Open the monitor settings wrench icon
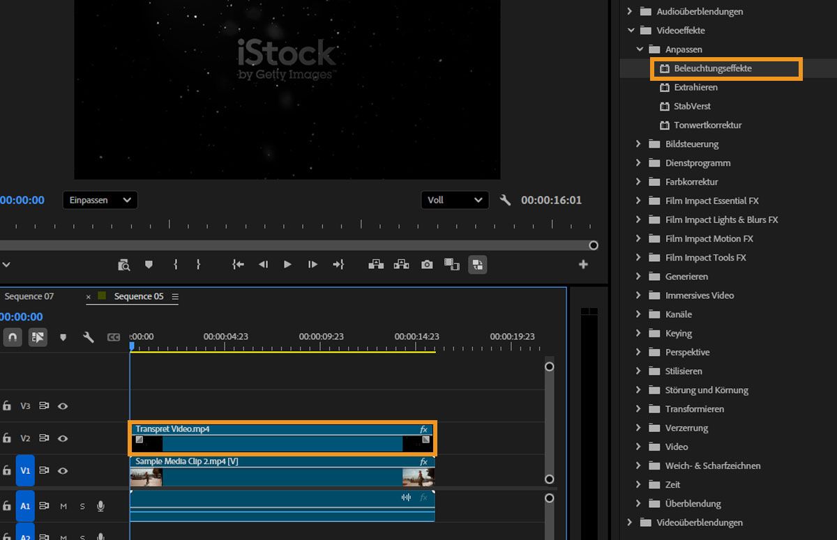 506,200
